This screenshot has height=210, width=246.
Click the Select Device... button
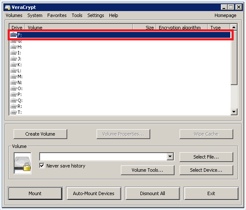(206, 170)
